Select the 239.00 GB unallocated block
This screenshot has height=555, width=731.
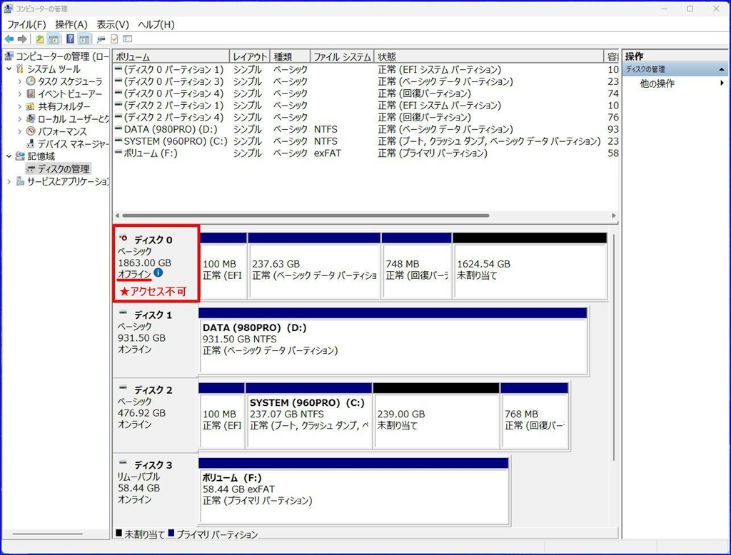pos(436,416)
